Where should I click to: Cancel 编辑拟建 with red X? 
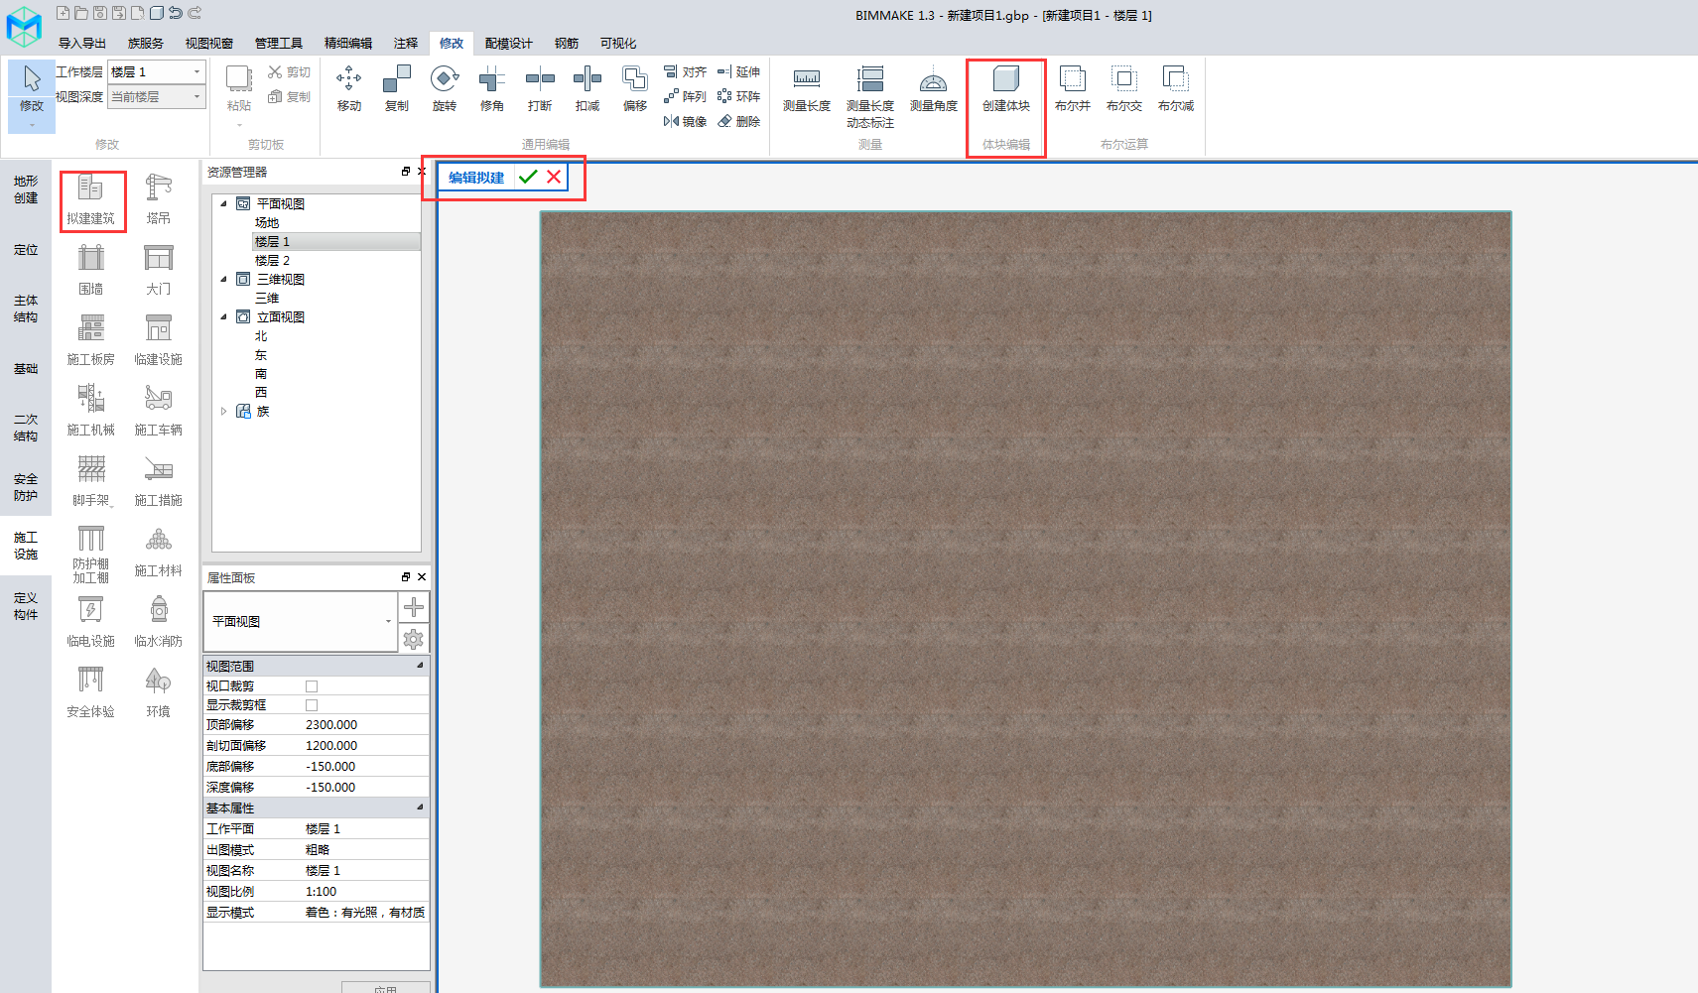pyautogui.click(x=554, y=178)
